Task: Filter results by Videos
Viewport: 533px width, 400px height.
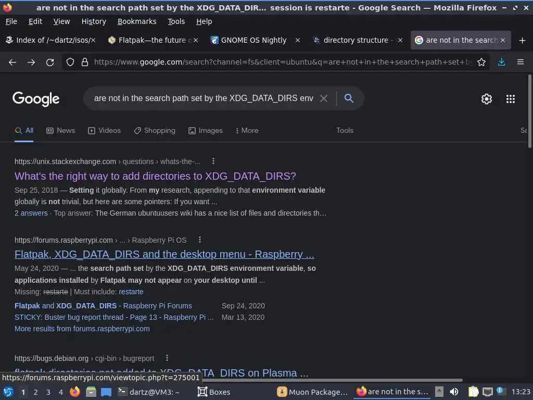Action: pyautogui.click(x=104, y=131)
